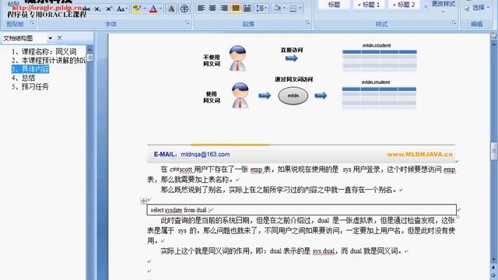
Task: Center the paragraph text
Action: point(212,8)
